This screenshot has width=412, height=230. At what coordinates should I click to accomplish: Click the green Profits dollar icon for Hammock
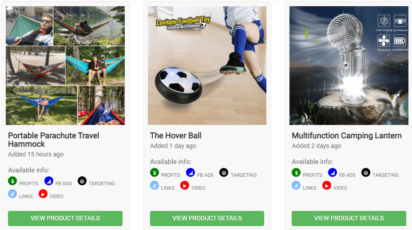pyautogui.click(x=12, y=181)
